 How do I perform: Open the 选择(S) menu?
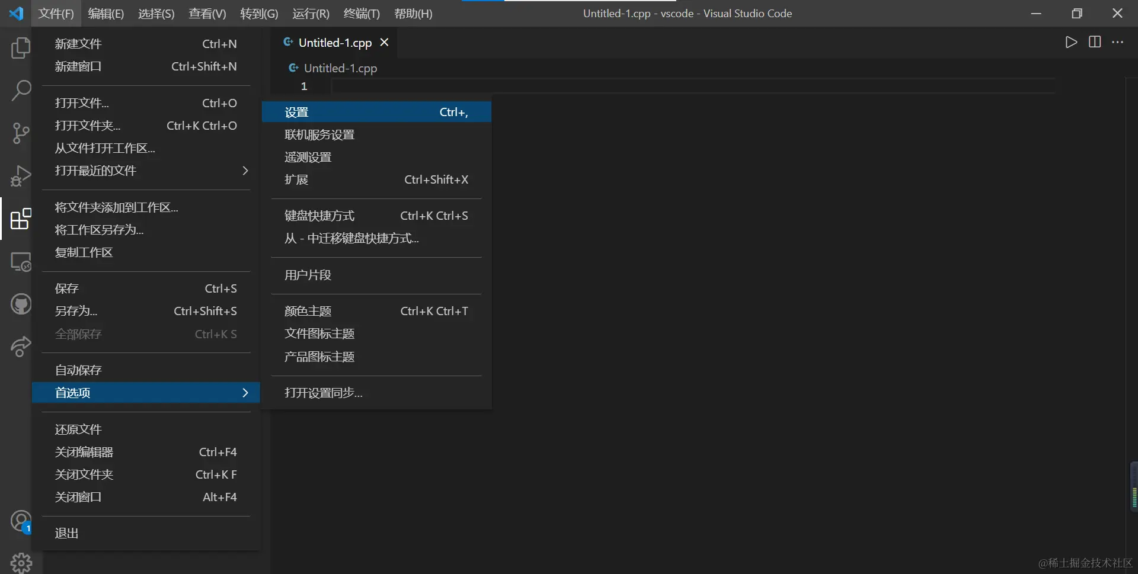[156, 13]
